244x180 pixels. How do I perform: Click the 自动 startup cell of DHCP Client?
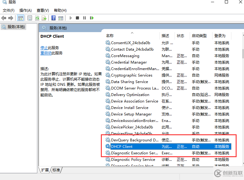(196, 147)
